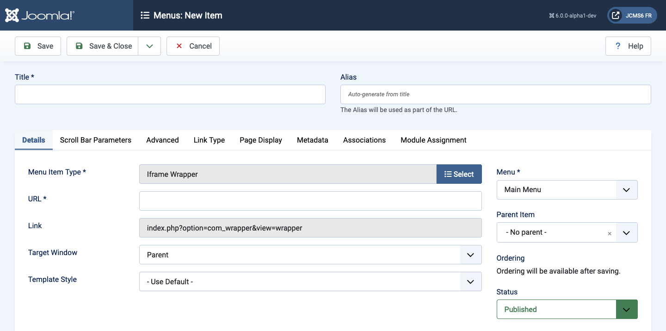Clear the Parent Item selection with the x
Image resolution: width=666 pixels, height=331 pixels.
tap(610, 233)
